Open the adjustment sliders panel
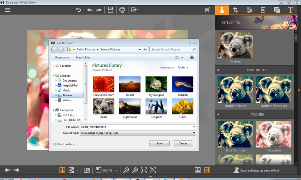The height and width of the screenshot is (180, 301). pos(249,10)
